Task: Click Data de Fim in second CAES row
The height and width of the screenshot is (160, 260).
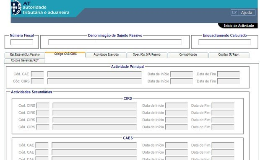Action: coord(223,152)
